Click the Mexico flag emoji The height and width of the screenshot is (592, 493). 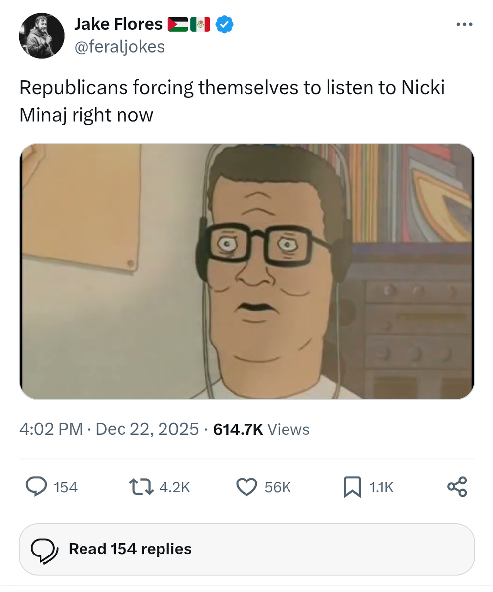pos(201,24)
